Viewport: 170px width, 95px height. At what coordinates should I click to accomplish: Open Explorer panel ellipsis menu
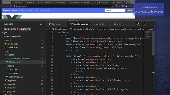click(x=41, y=24)
